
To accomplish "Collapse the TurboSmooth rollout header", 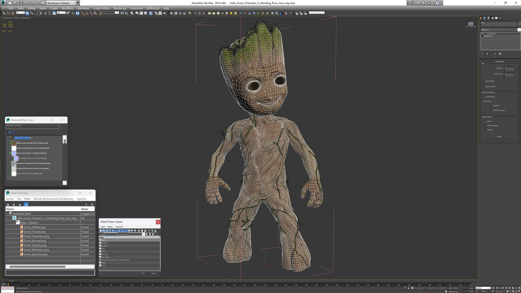I will 499,61.
